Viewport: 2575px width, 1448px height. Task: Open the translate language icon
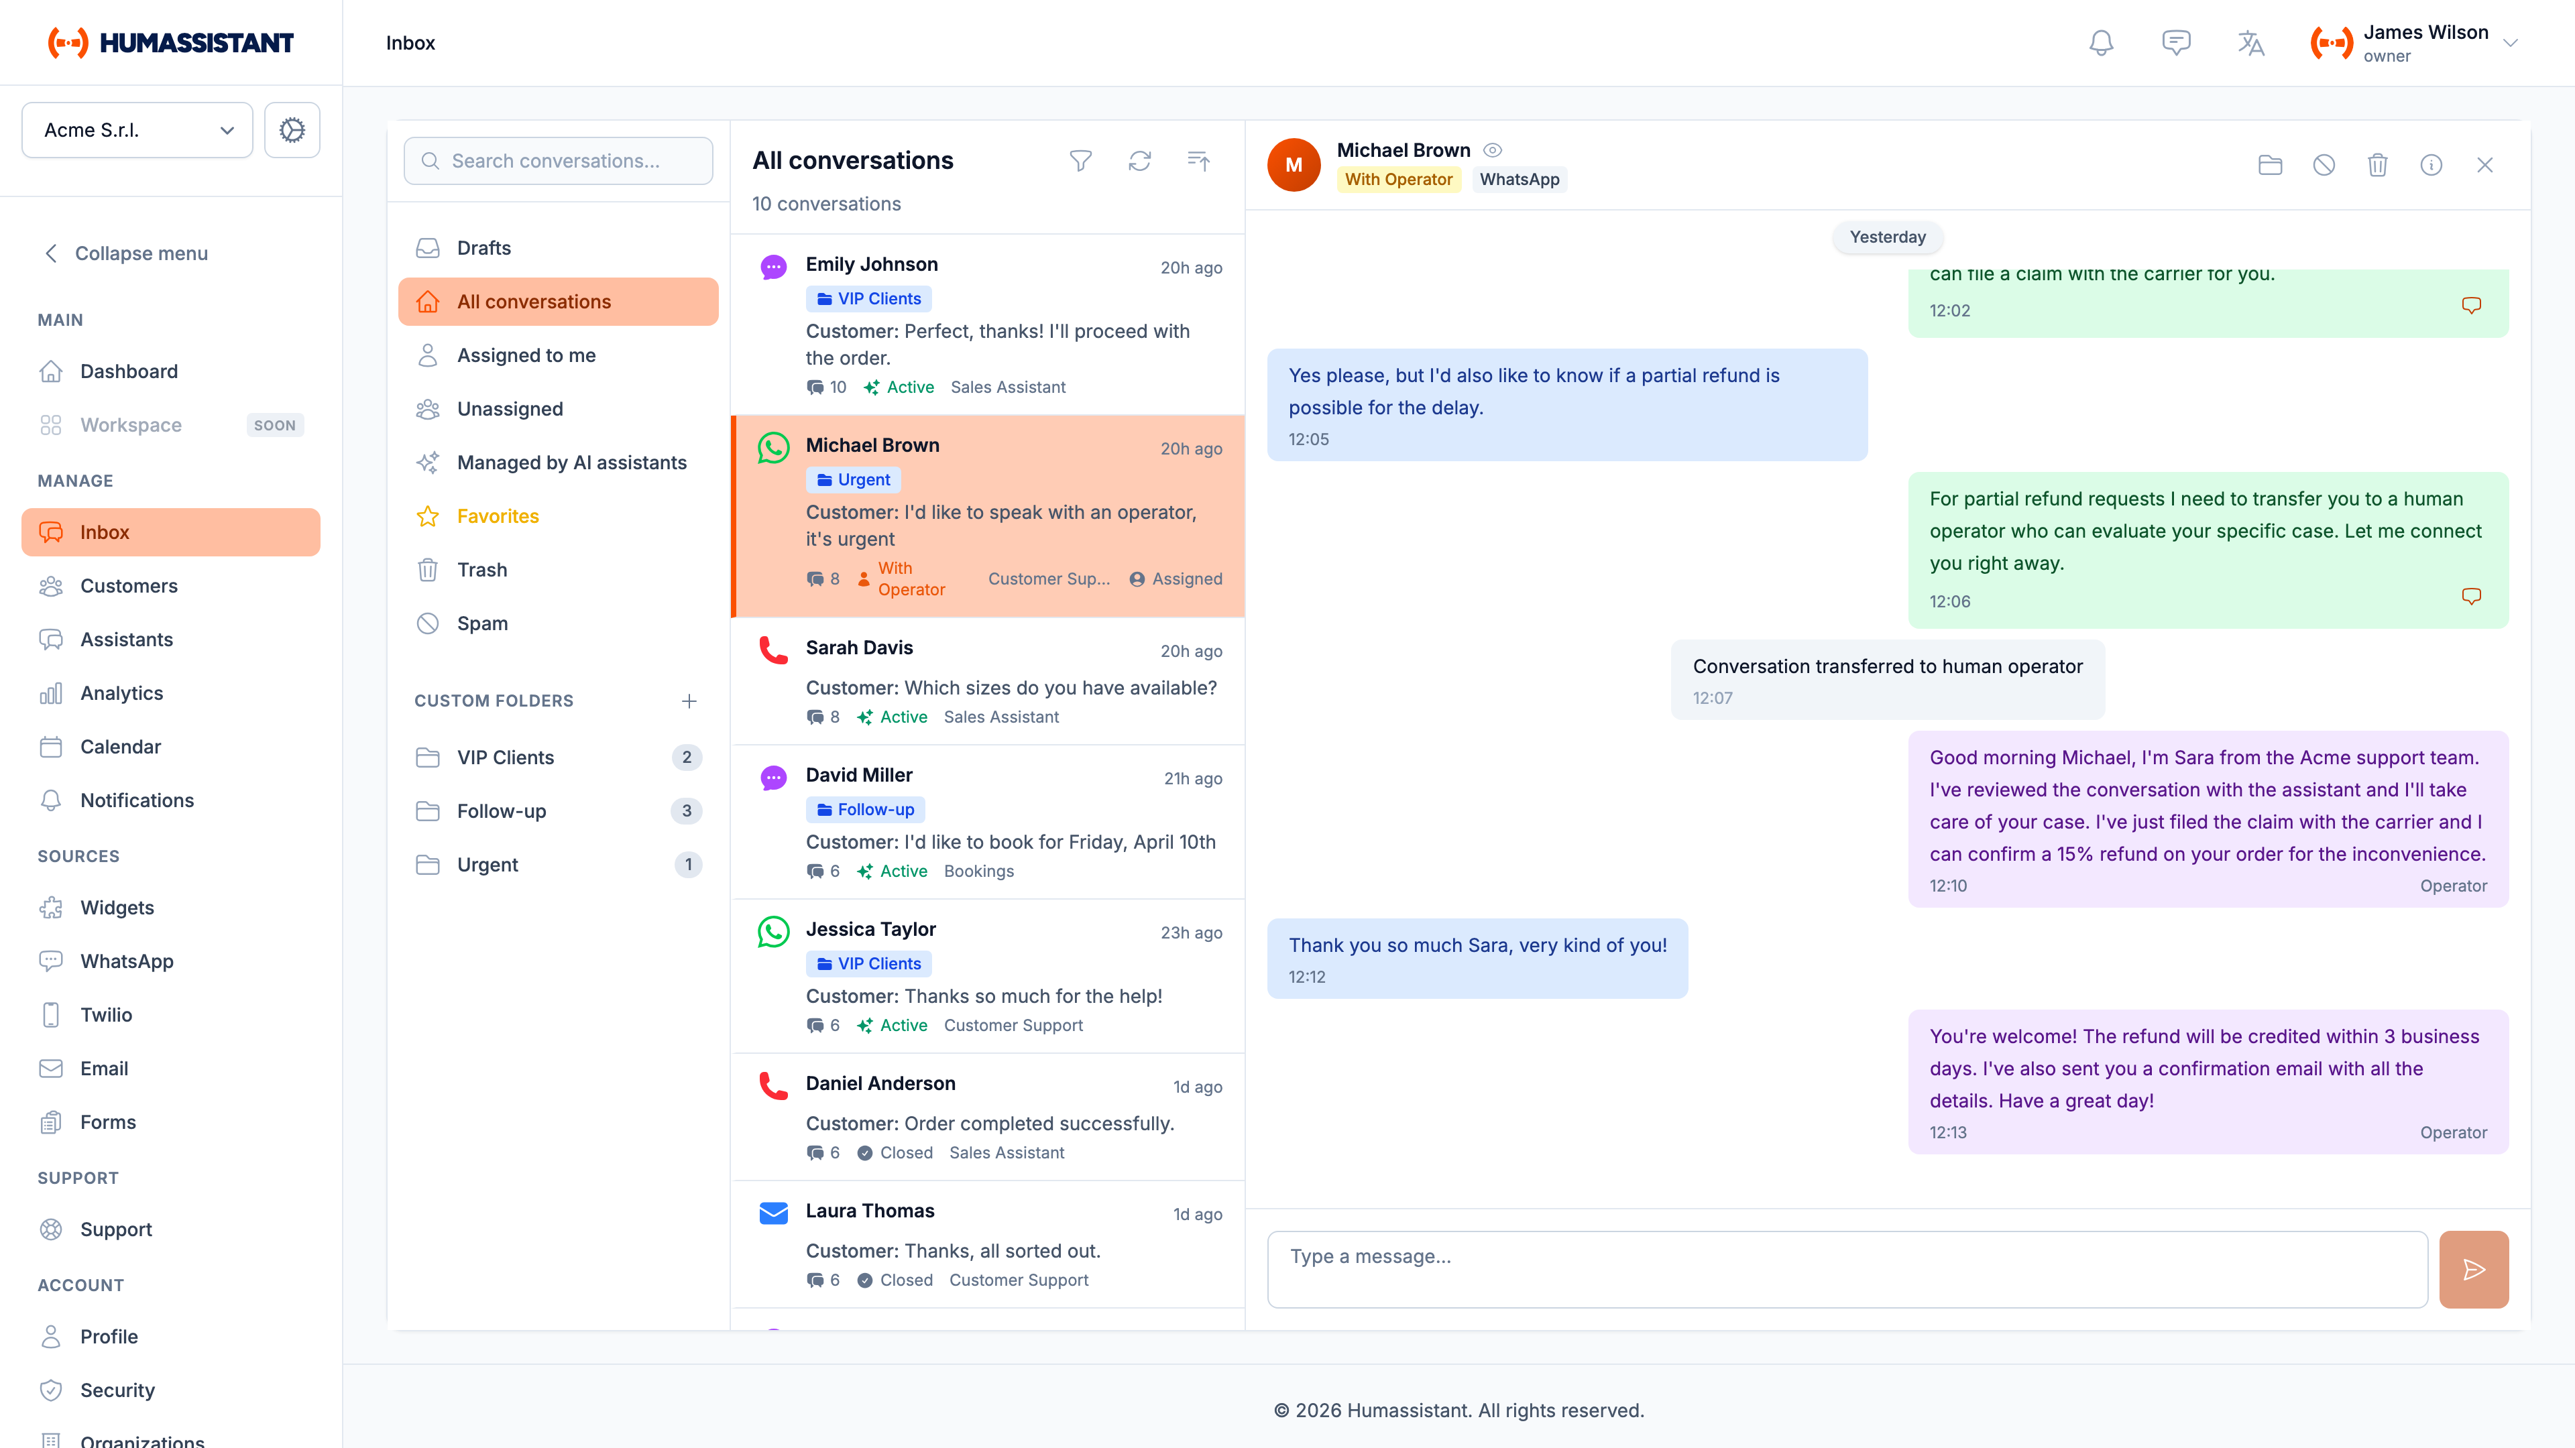coord(2250,43)
